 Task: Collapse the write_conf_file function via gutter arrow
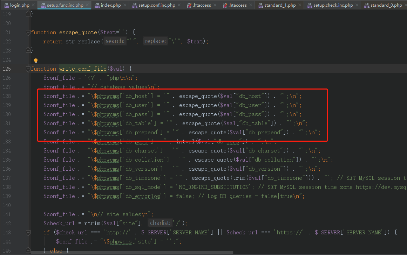28,69
